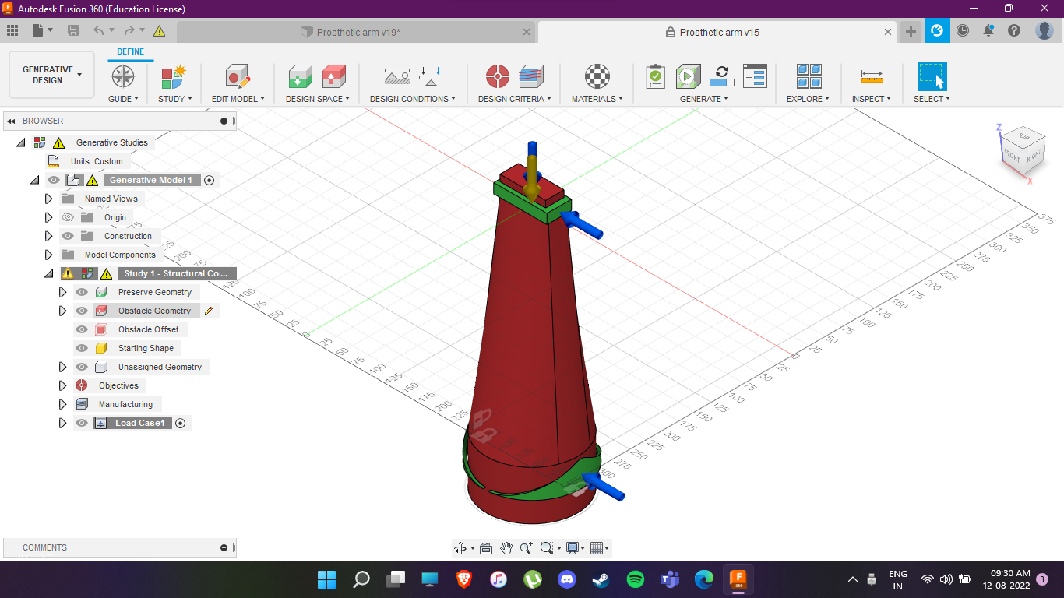Toggle visibility of Obstacle Offset
The width and height of the screenshot is (1064, 598).
click(x=80, y=329)
